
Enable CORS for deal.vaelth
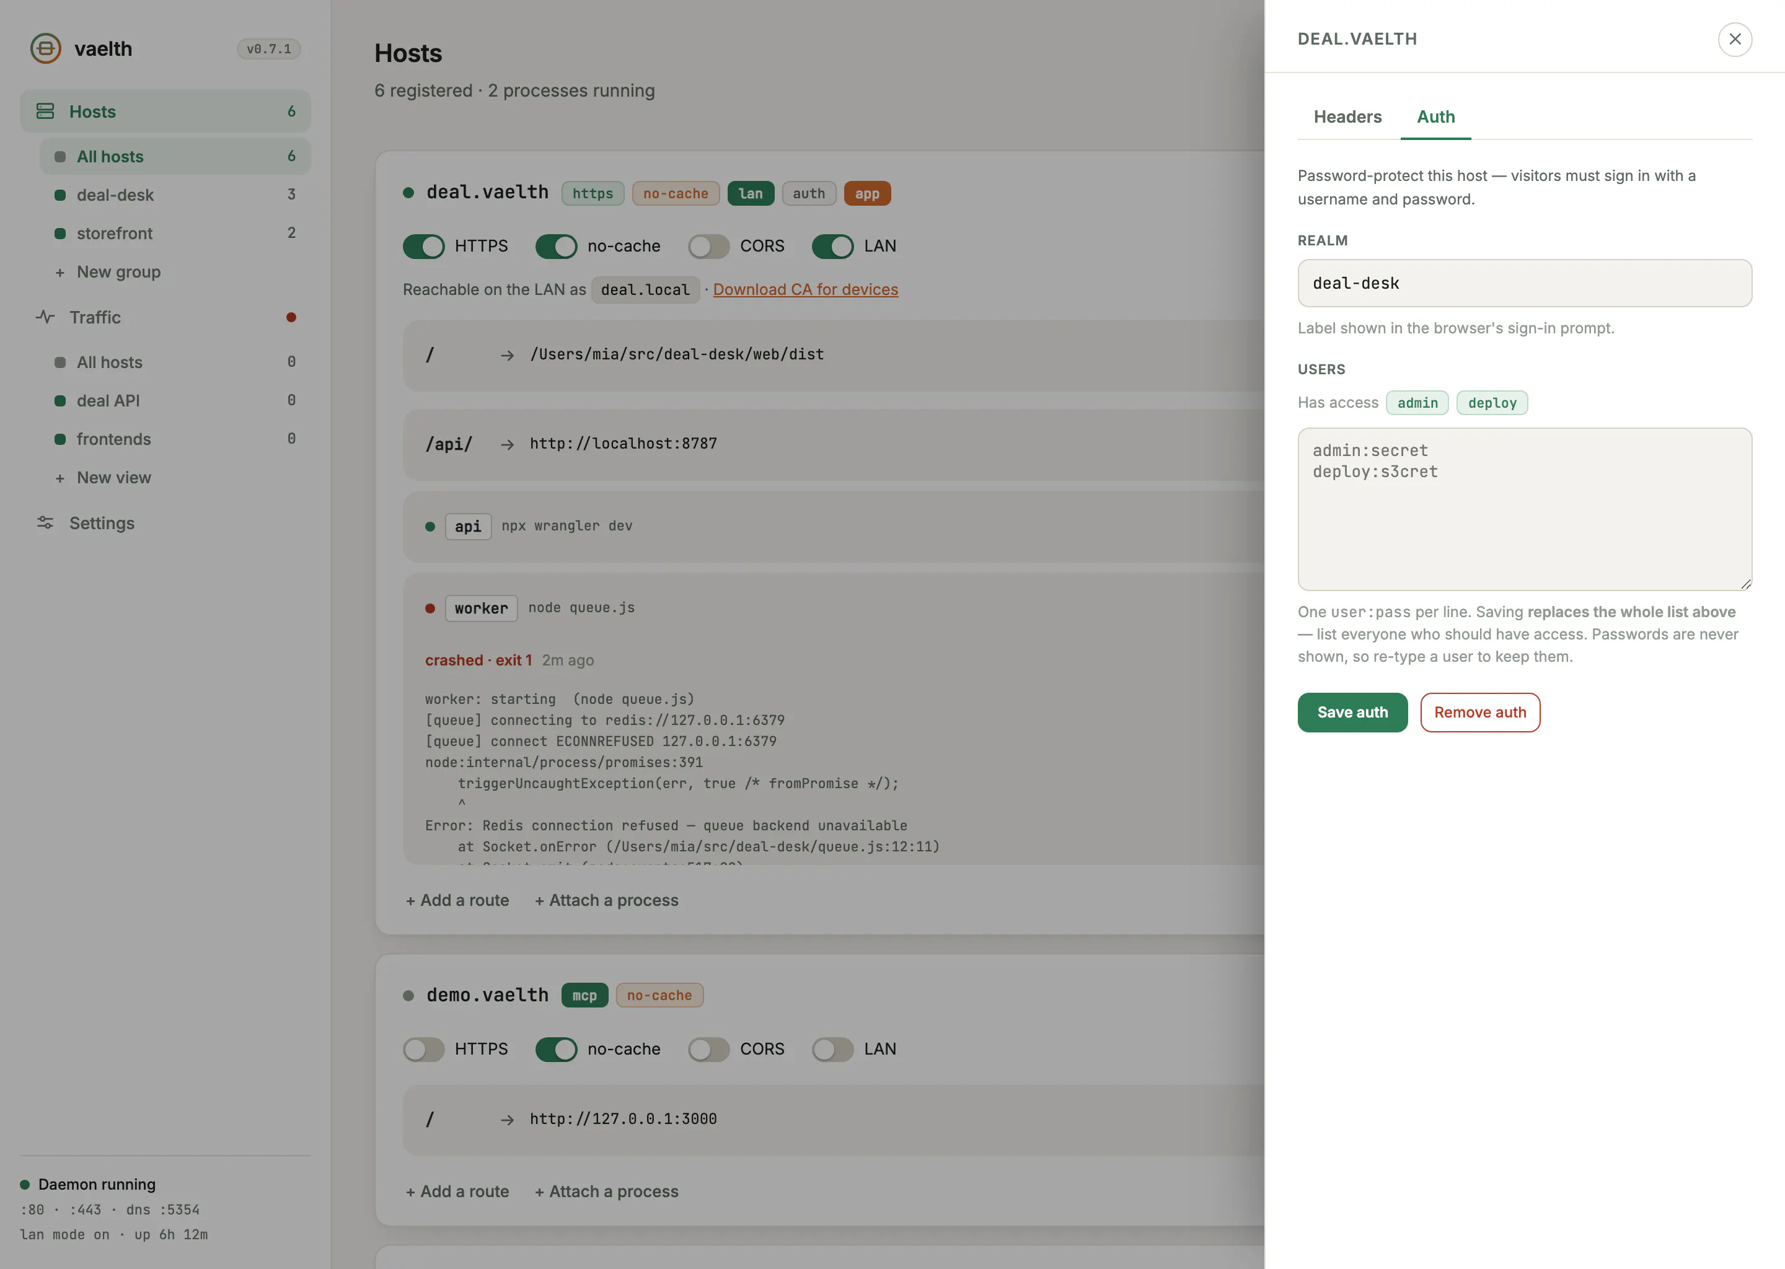(x=709, y=246)
